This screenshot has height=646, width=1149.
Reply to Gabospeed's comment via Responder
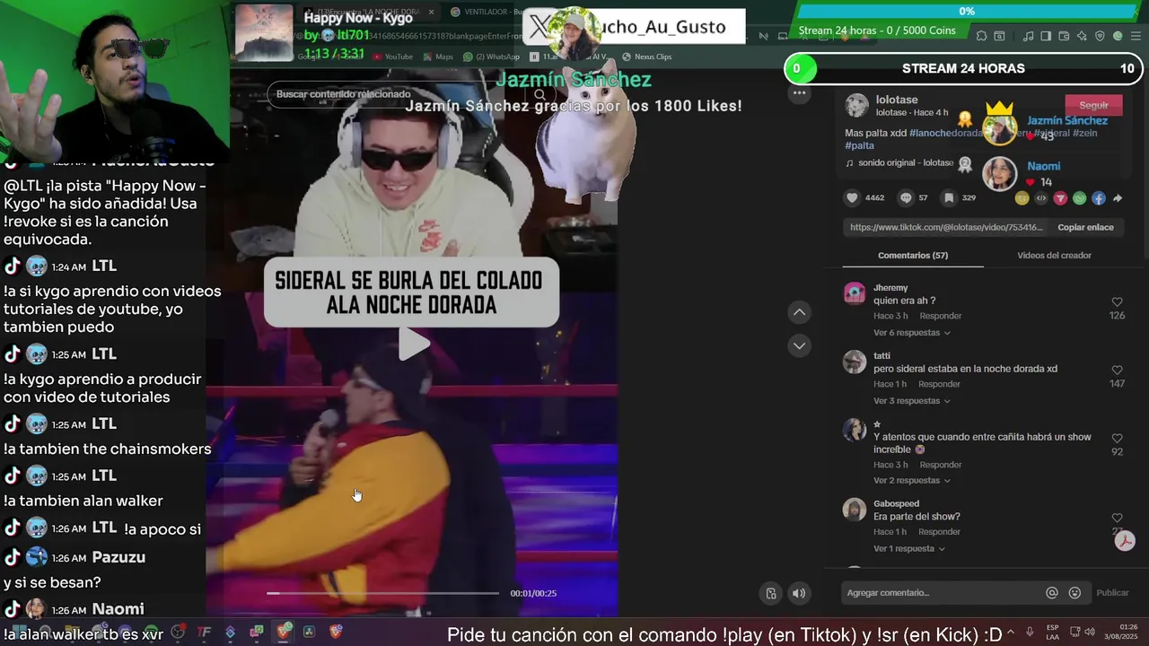point(940,532)
